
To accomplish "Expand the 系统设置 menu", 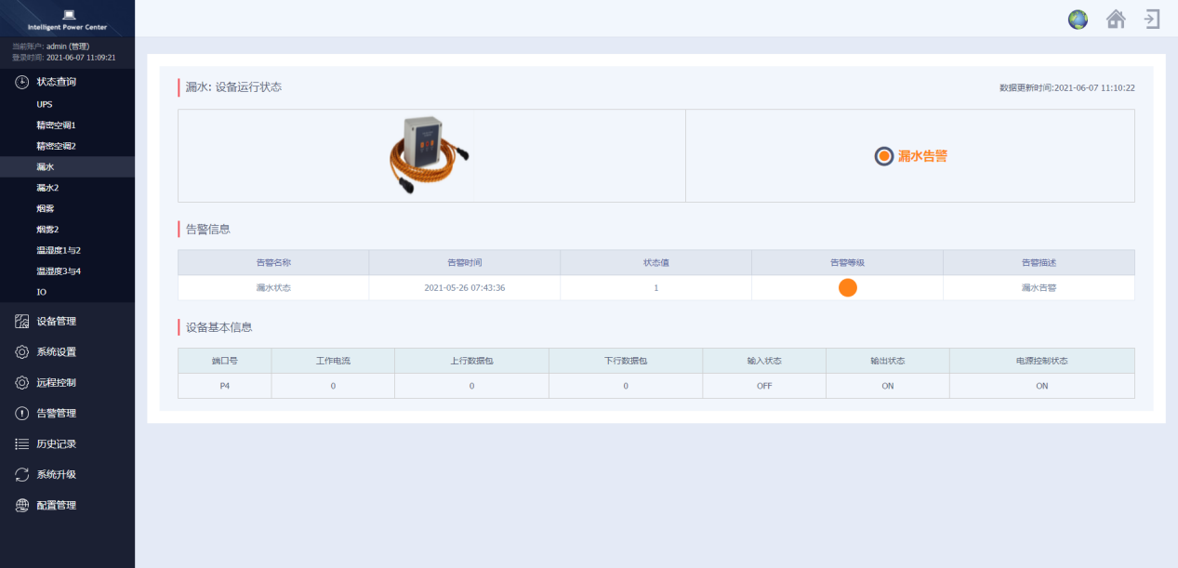I will [56, 352].
